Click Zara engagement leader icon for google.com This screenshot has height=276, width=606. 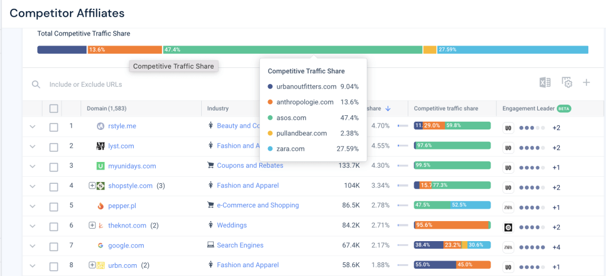pos(508,247)
